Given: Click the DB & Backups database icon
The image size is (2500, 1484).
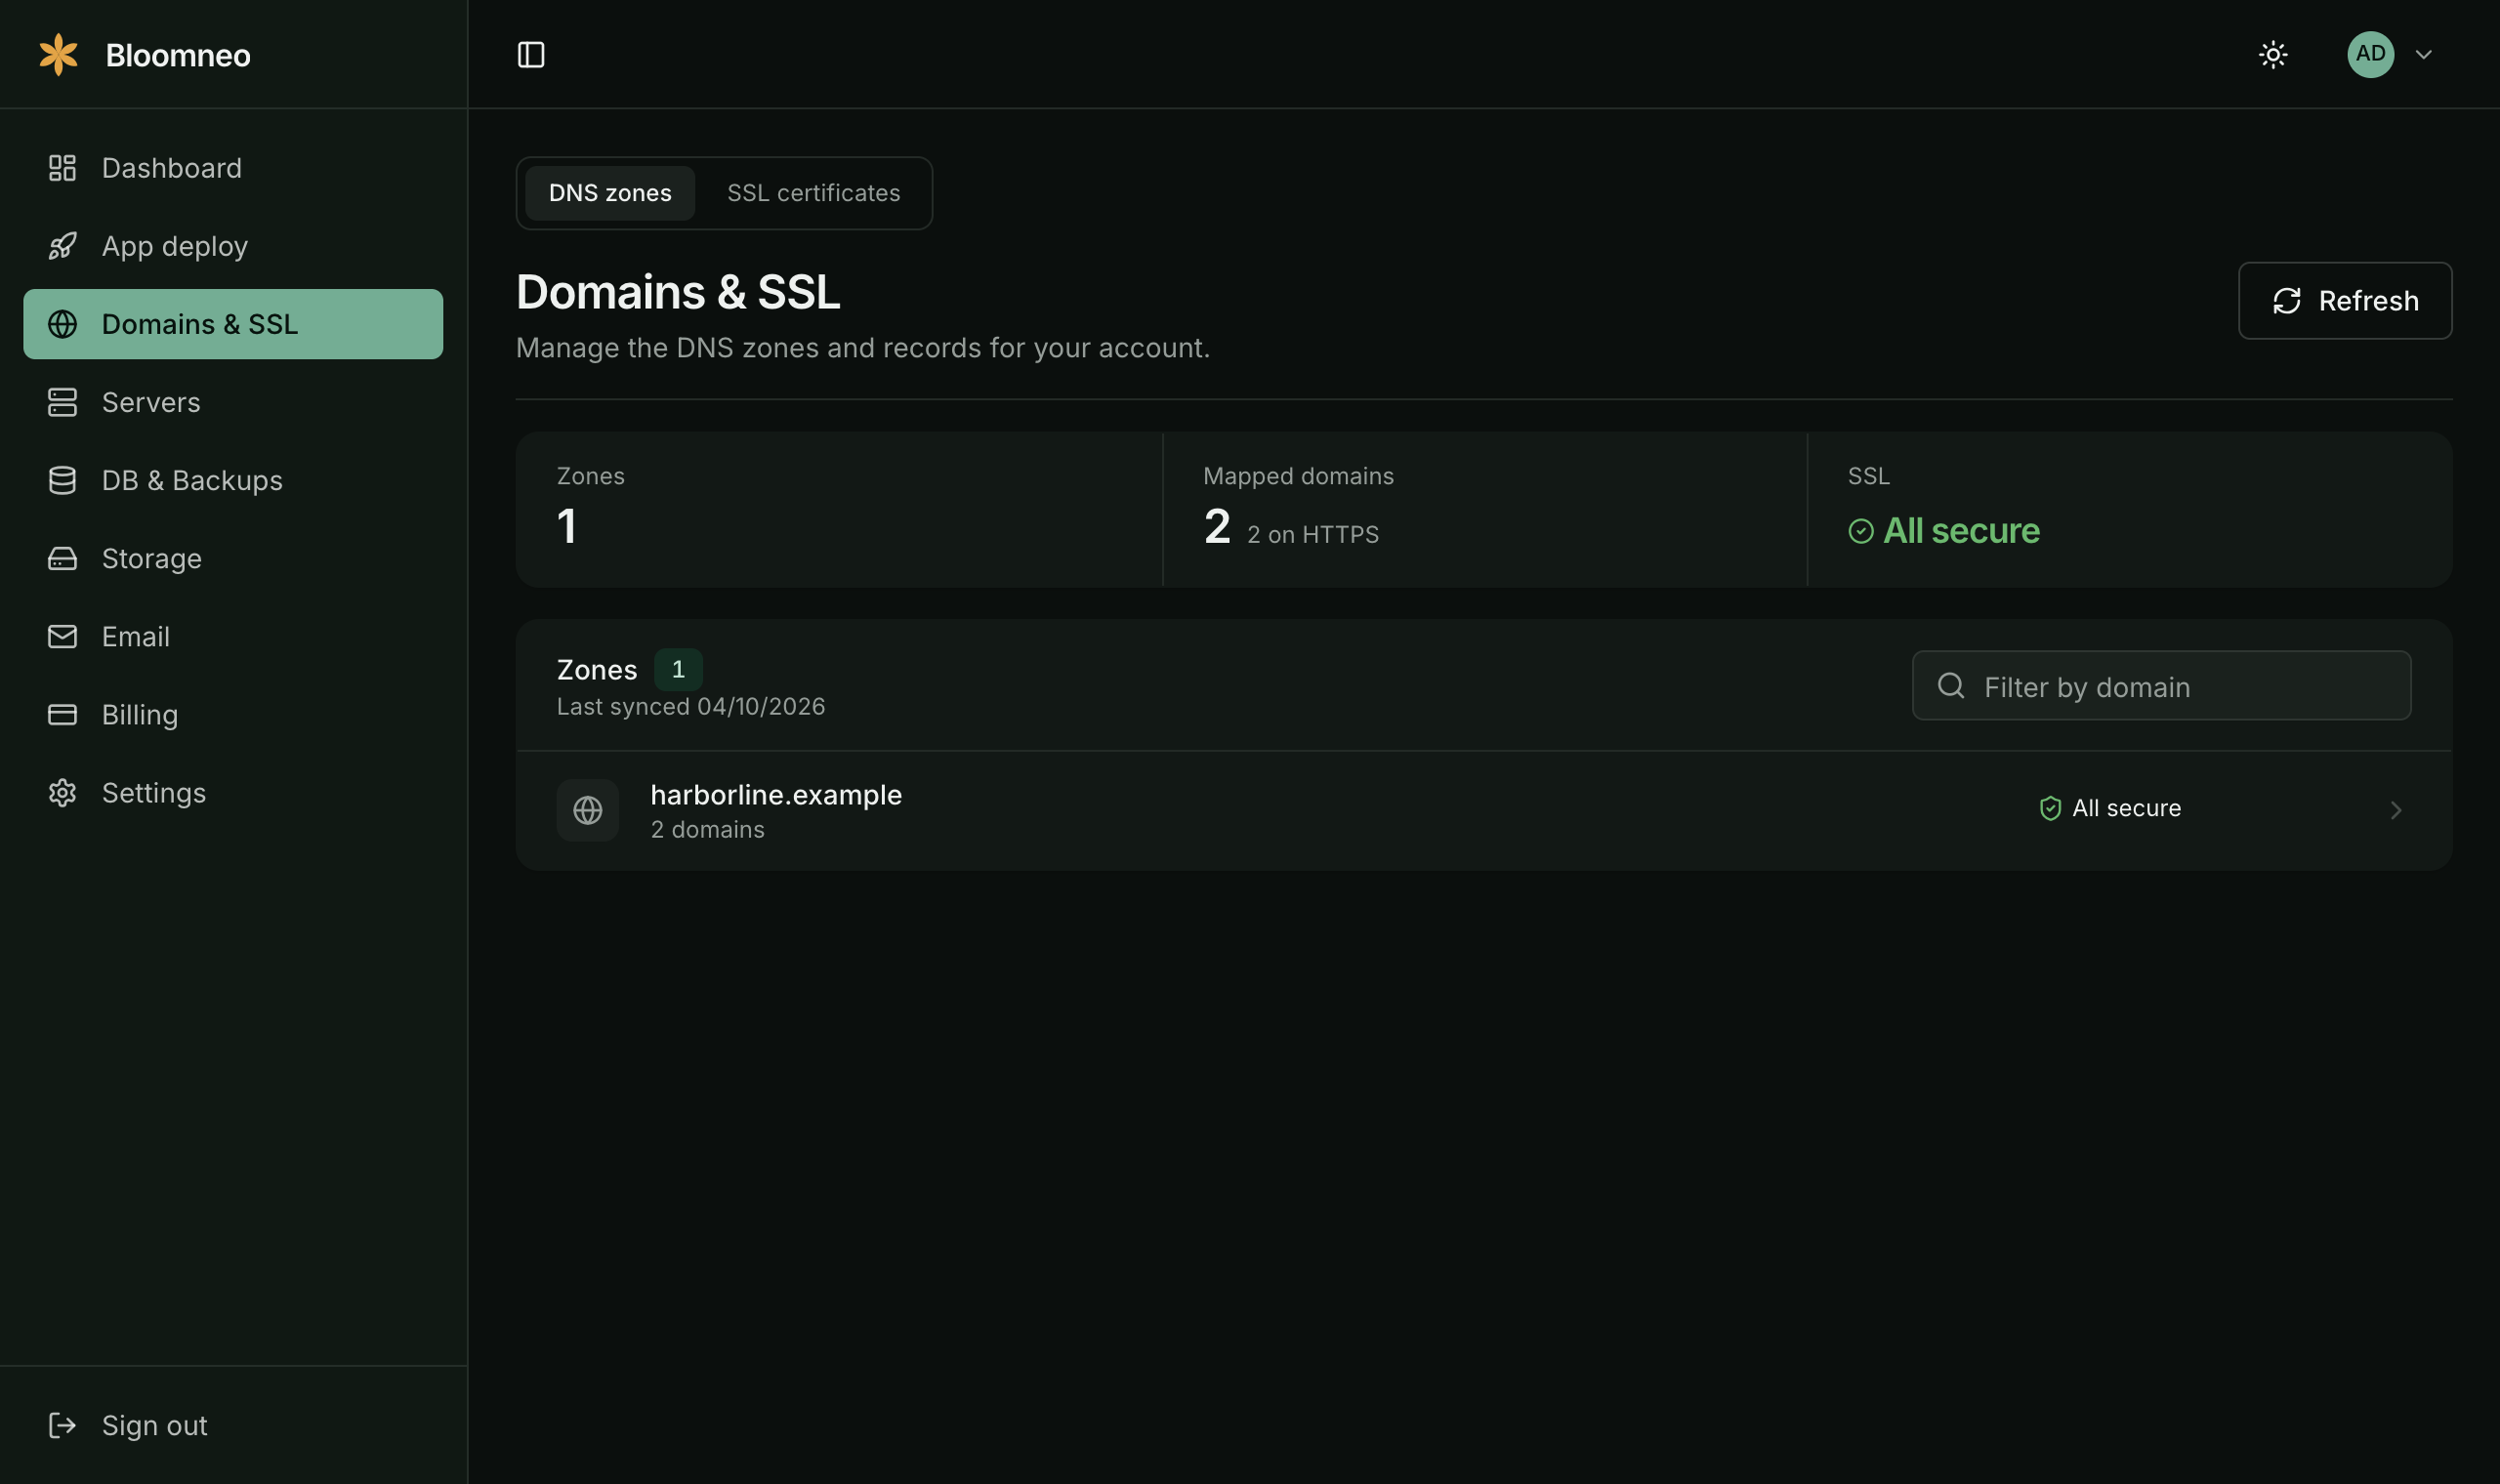Looking at the screenshot, I should (x=62, y=480).
